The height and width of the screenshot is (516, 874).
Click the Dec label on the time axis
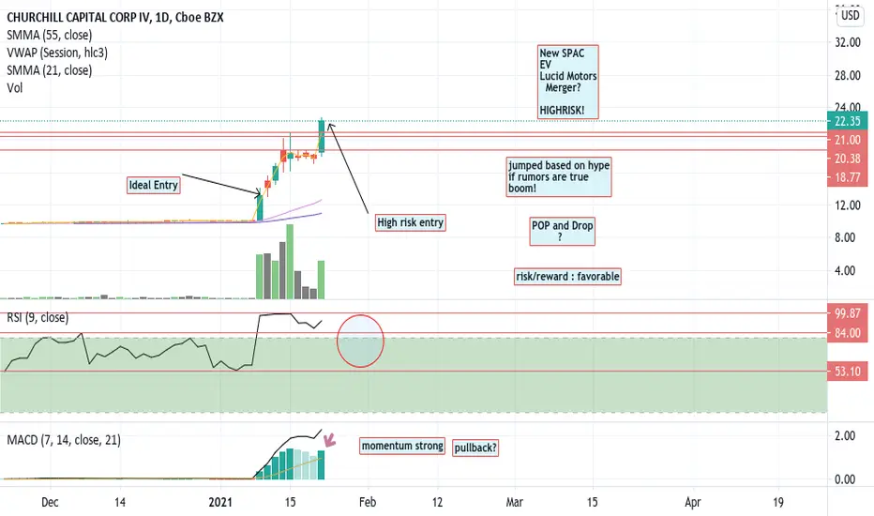[50, 502]
